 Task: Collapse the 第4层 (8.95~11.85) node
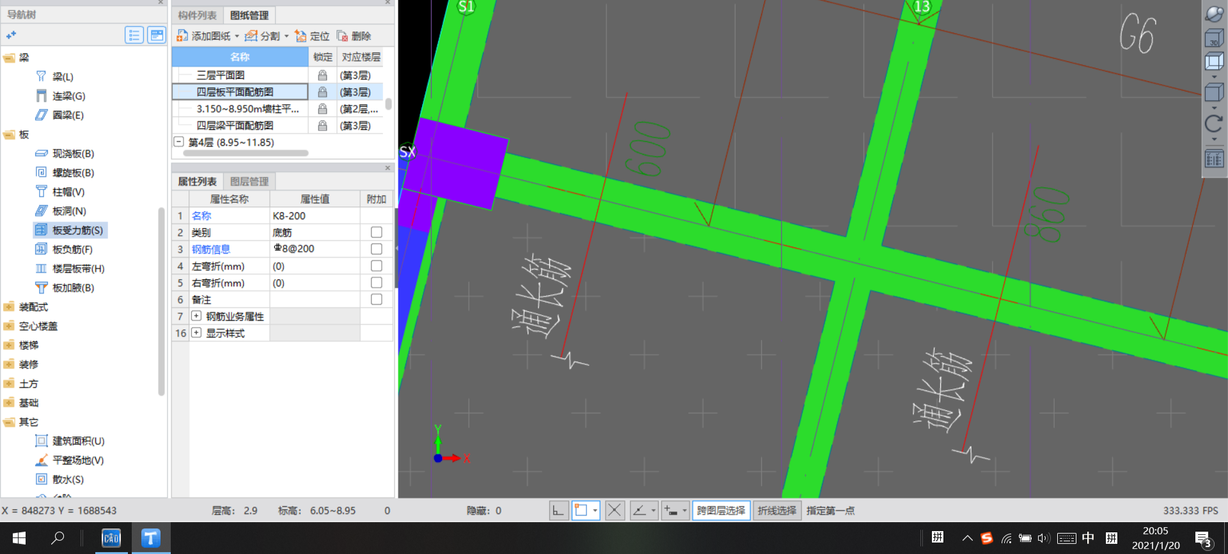point(179,142)
